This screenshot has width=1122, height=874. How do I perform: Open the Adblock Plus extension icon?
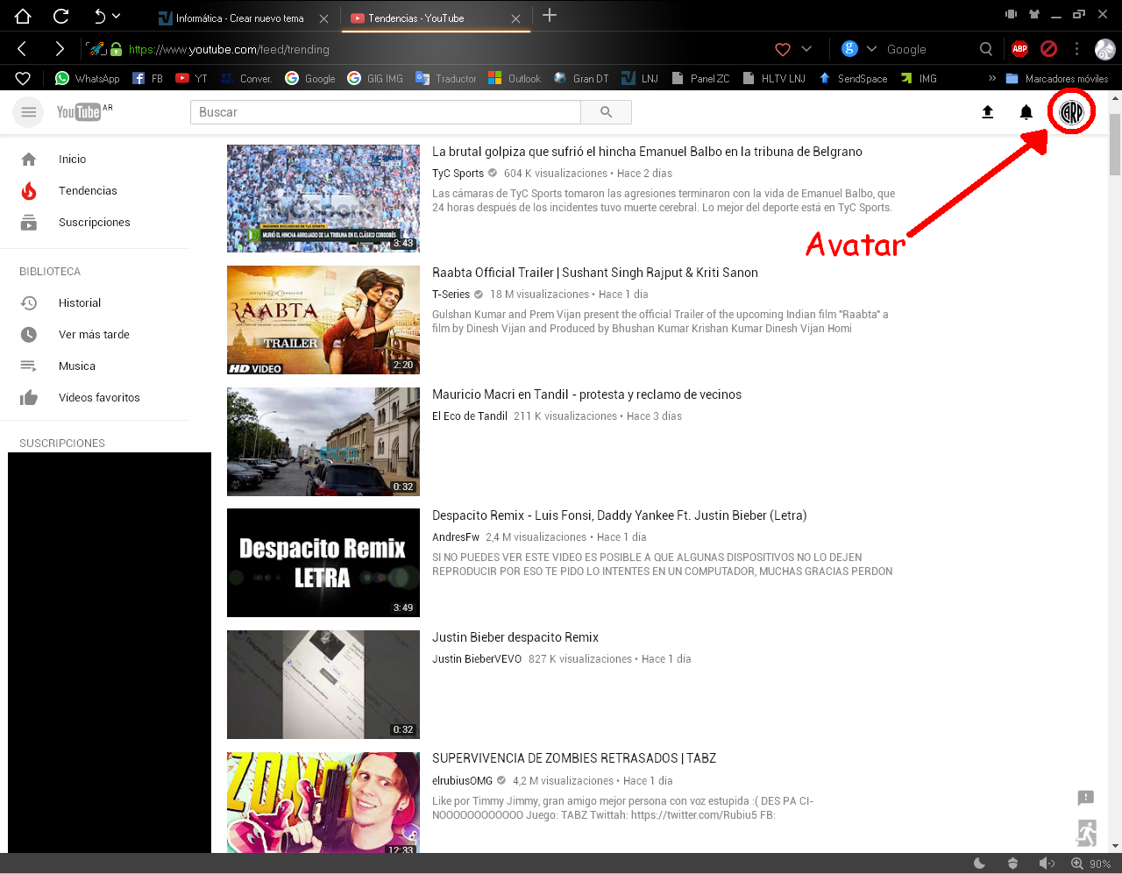pyautogui.click(x=1019, y=49)
